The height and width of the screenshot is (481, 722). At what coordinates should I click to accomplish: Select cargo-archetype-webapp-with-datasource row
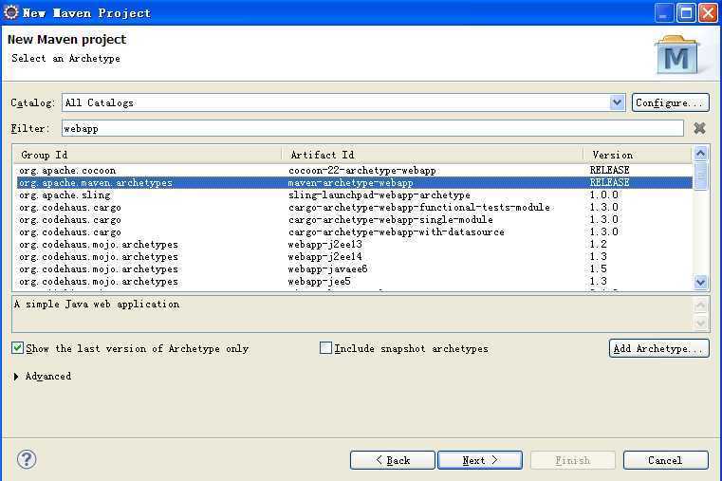354,232
